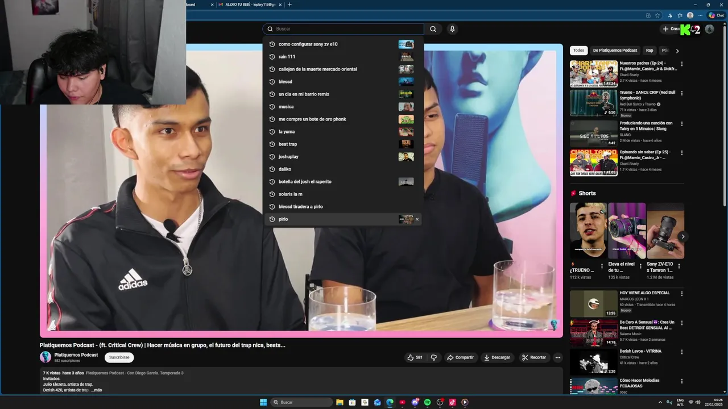The image size is (728, 409).
Task: Click the Compartir share button
Action: [x=461, y=357]
